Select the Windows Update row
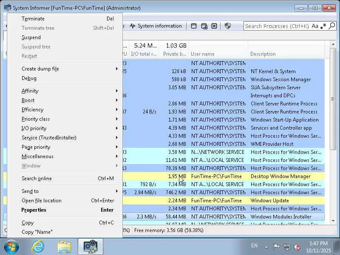The image size is (340, 255). 224,200
